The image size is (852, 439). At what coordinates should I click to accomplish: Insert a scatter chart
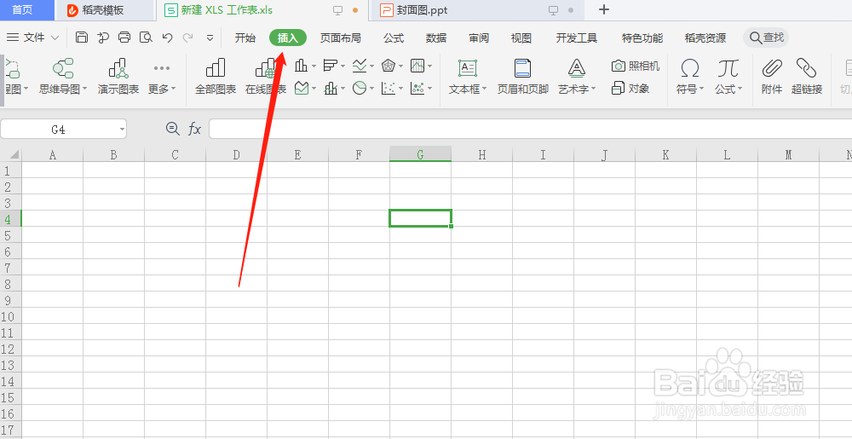388,88
